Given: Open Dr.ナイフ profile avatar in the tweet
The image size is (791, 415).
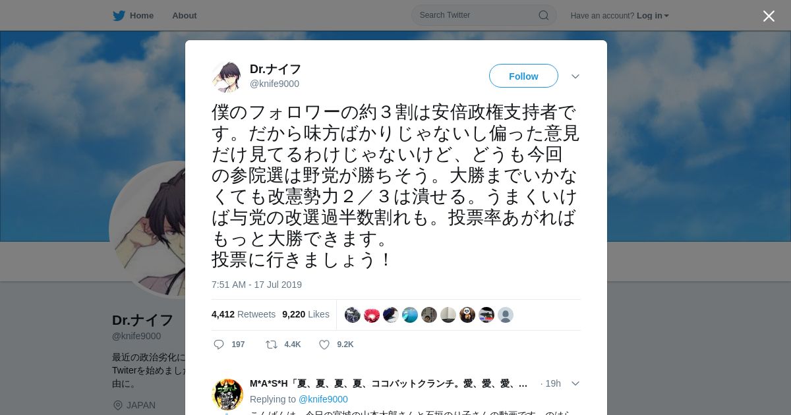Looking at the screenshot, I should 227,77.
